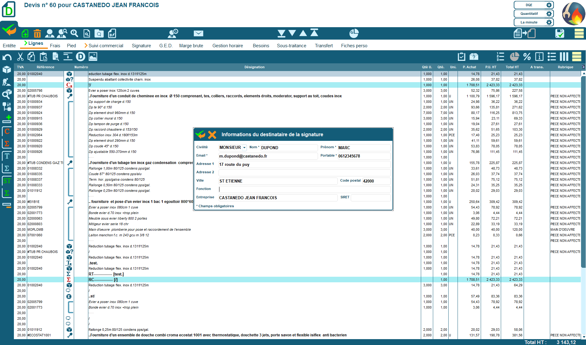Click the green ST subtotal sidebar icon
Image resolution: width=586 pixels, height=345 pixels.
(7, 181)
